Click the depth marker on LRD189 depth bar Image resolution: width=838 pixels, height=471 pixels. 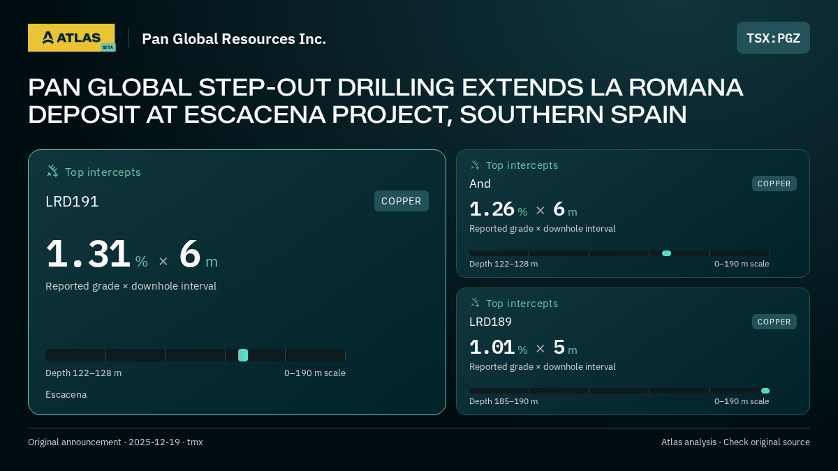(x=765, y=391)
